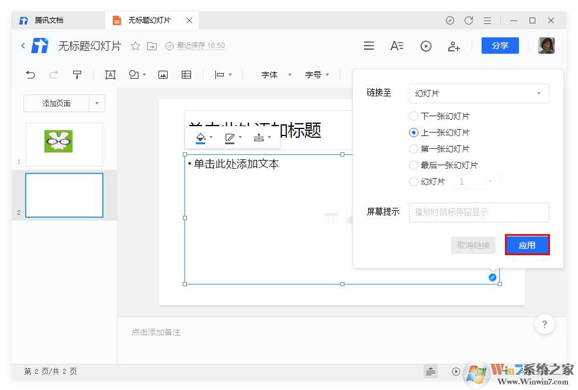Select the Format Painter tool
578x390 pixels.
coord(78,75)
